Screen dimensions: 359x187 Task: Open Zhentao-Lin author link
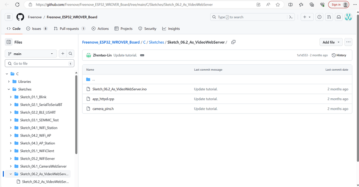(102, 55)
